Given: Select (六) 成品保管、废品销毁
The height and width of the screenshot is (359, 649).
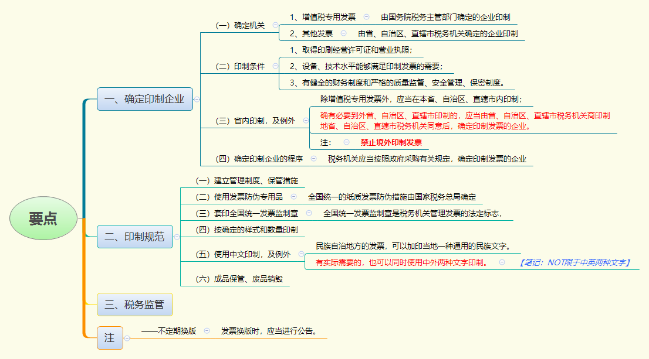Looking at the screenshot, I should tap(239, 279).
